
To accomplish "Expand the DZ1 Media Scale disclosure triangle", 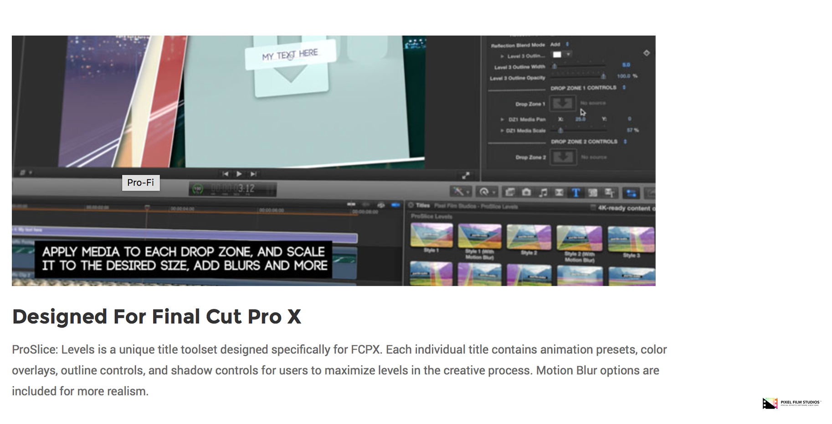I will tap(502, 131).
